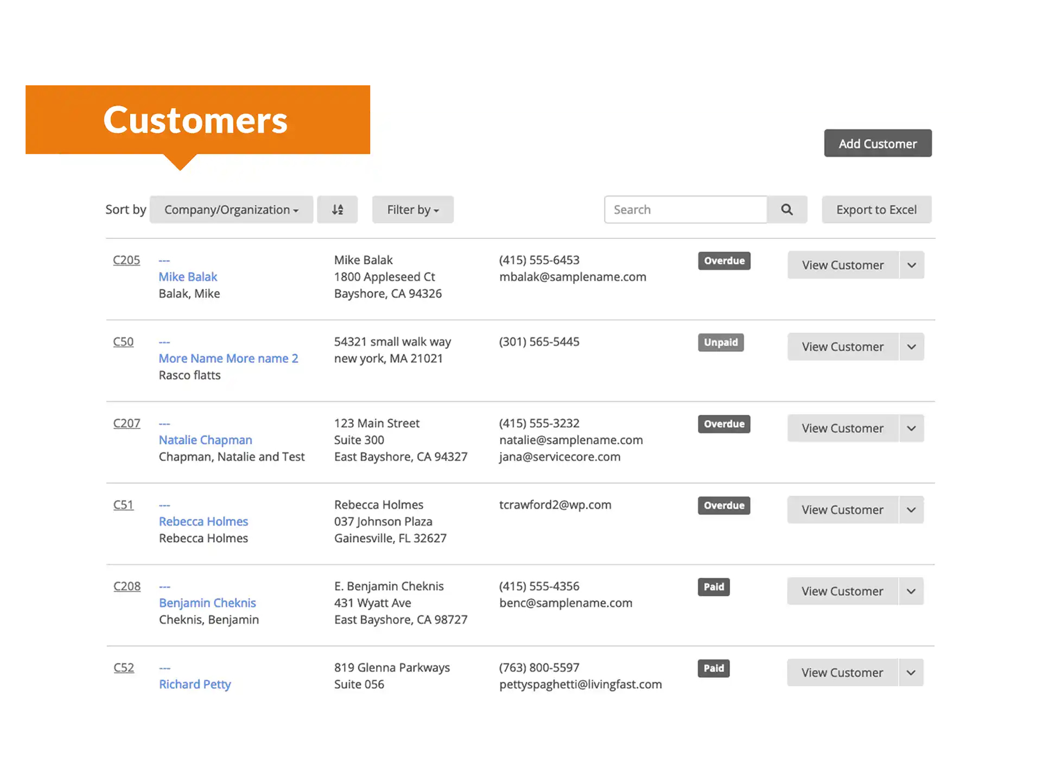Click View Customer for Rebecca Holmes
Screen dimensions: 1042x772
[842, 509]
